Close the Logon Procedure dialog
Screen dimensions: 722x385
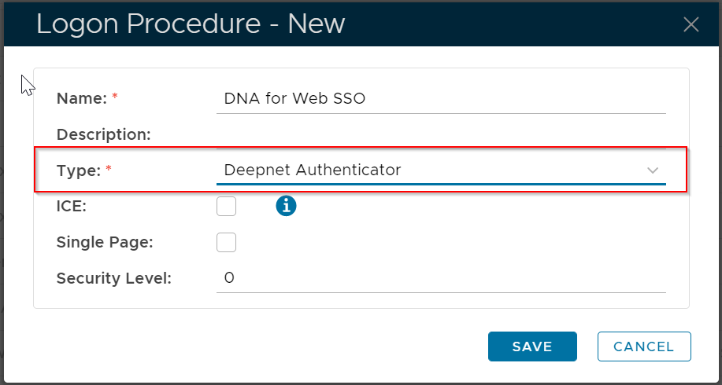(691, 24)
